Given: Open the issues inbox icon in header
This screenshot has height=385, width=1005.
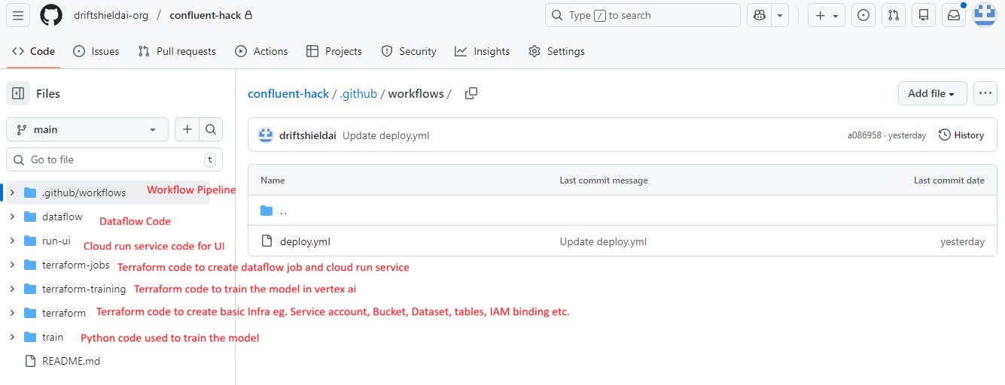Looking at the screenshot, I should (x=863, y=15).
